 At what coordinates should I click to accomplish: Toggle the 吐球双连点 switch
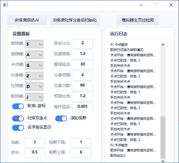pyautogui.click(x=18, y=118)
